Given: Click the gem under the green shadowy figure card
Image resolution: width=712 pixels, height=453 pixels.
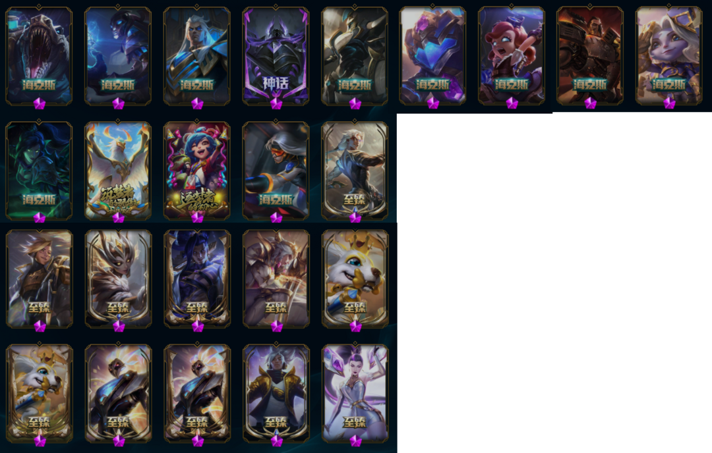Looking at the screenshot, I should [x=40, y=218].
